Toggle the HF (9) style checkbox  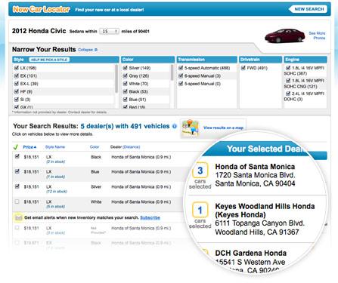point(17,91)
